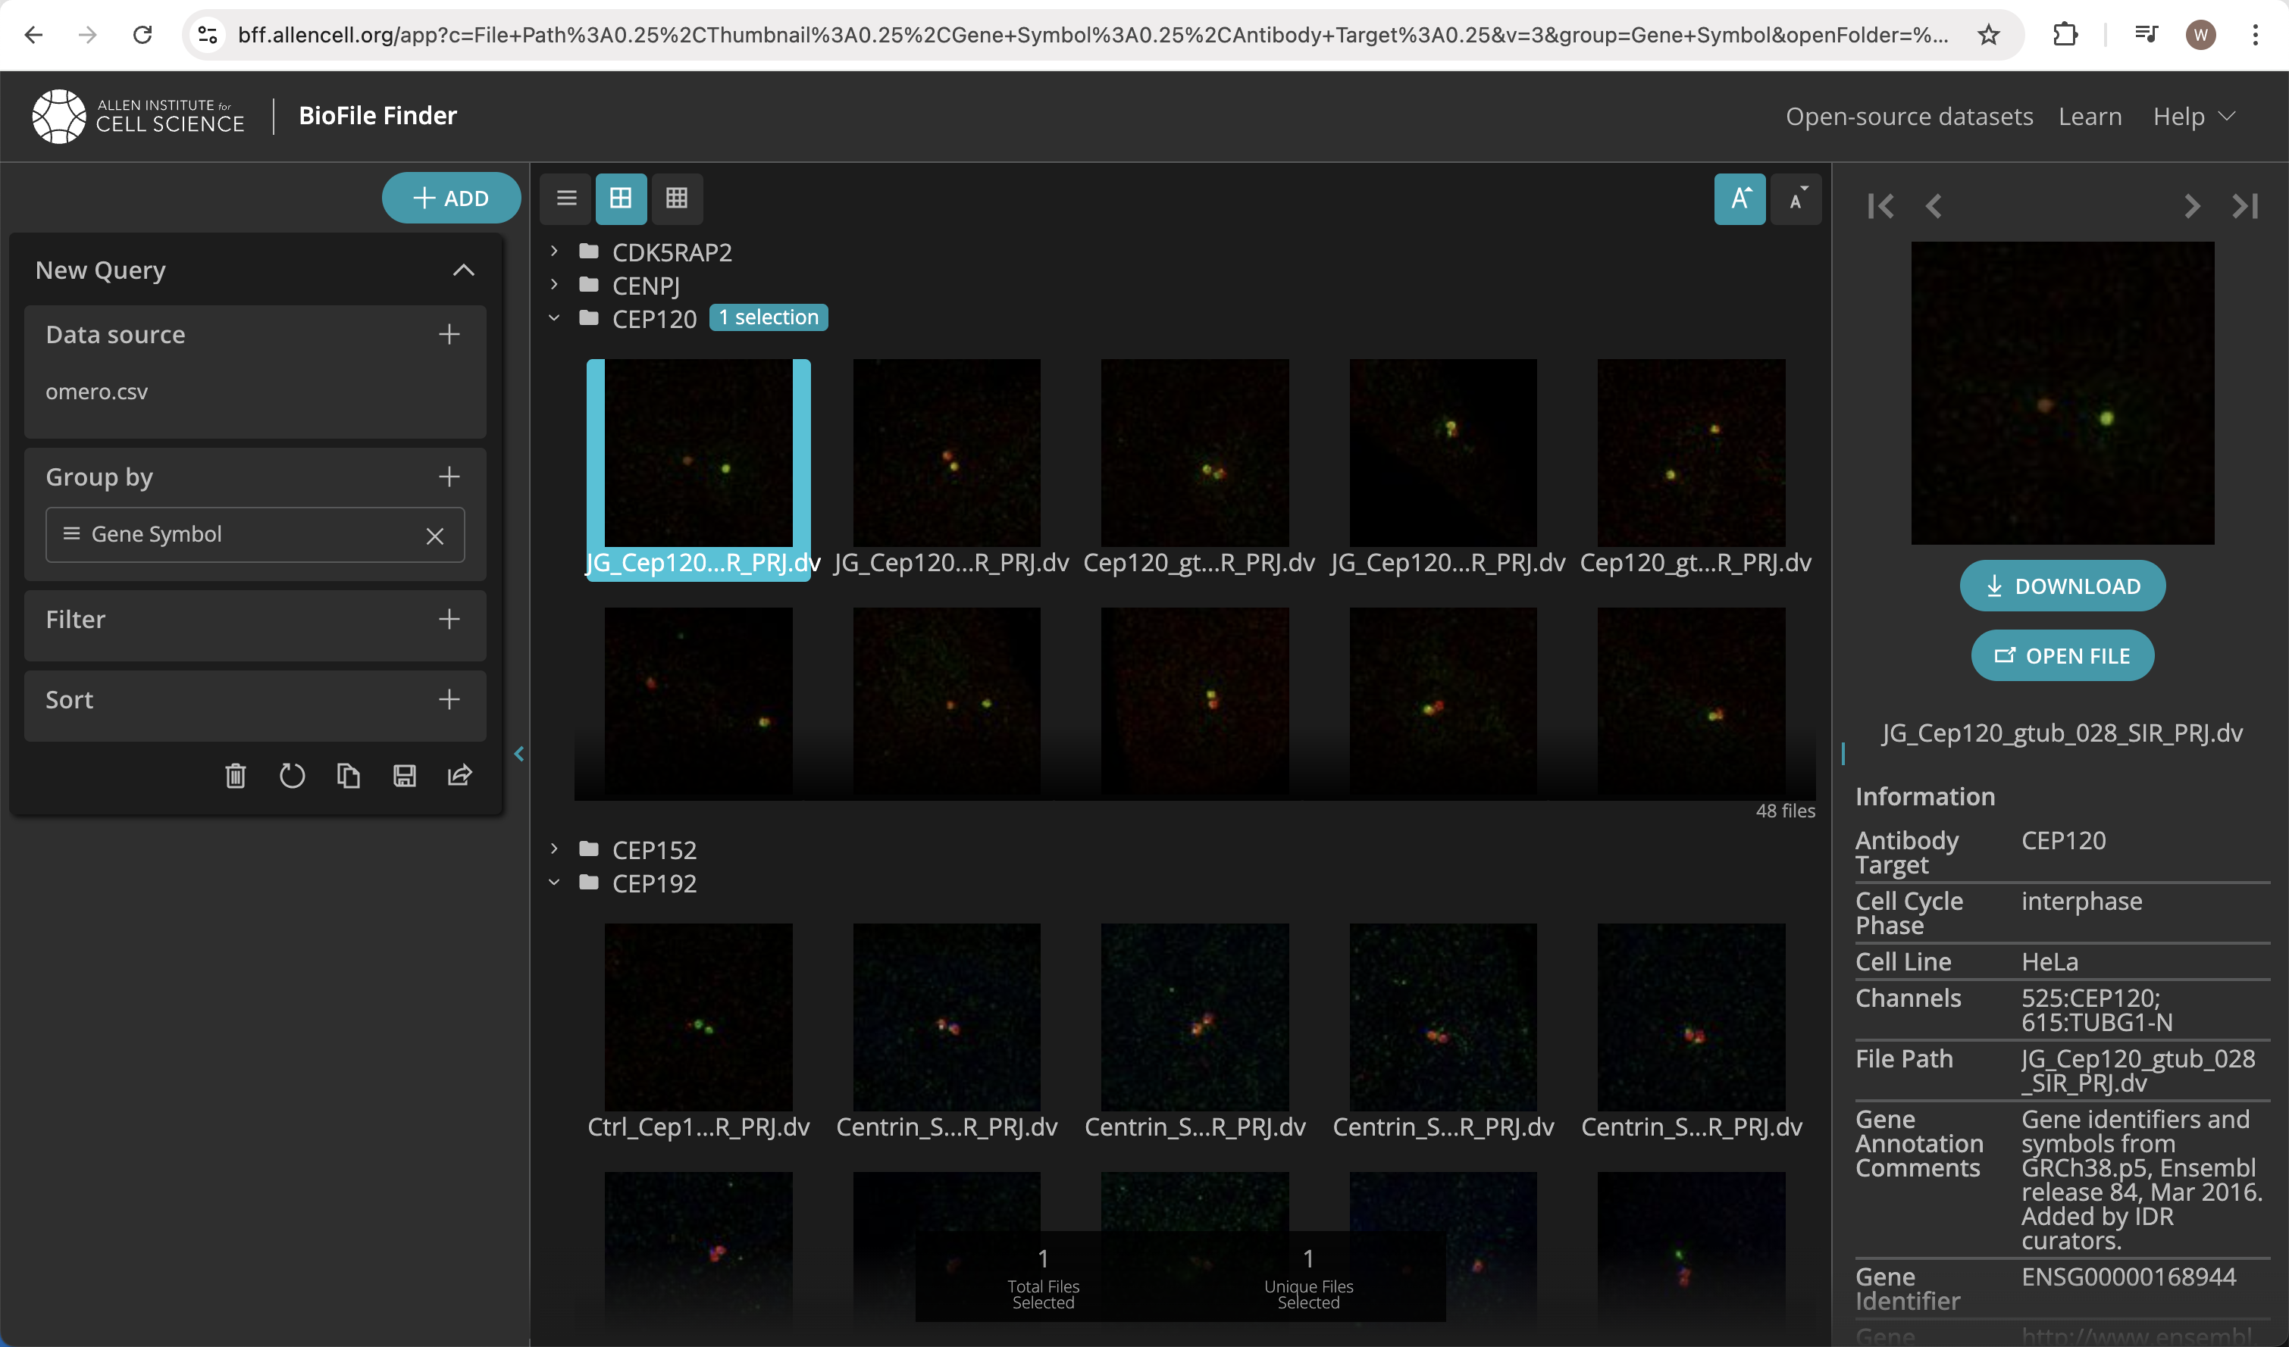Viewport: 2289px width, 1347px height.
Task: Select small thumbnail grid view
Action: [x=677, y=198]
